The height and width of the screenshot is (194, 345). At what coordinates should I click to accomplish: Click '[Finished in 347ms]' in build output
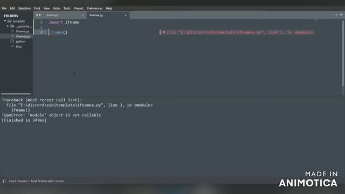24,120
